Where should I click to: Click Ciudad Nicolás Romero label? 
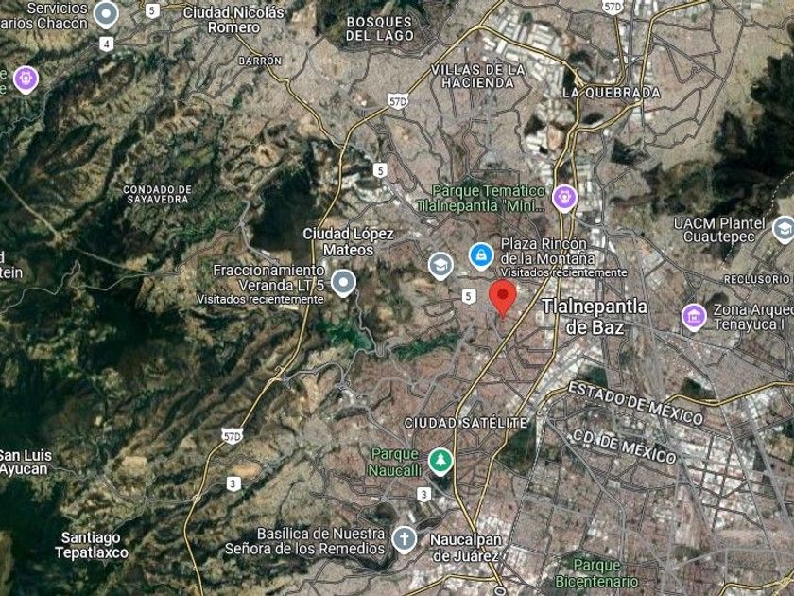[x=233, y=20]
